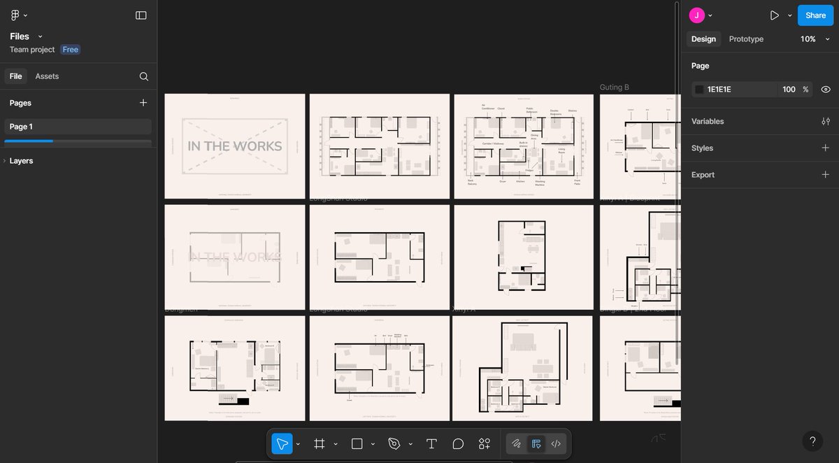The image size is (839, 463).
Task: Search files with the magnifier icon
Action: pos(143,76)
